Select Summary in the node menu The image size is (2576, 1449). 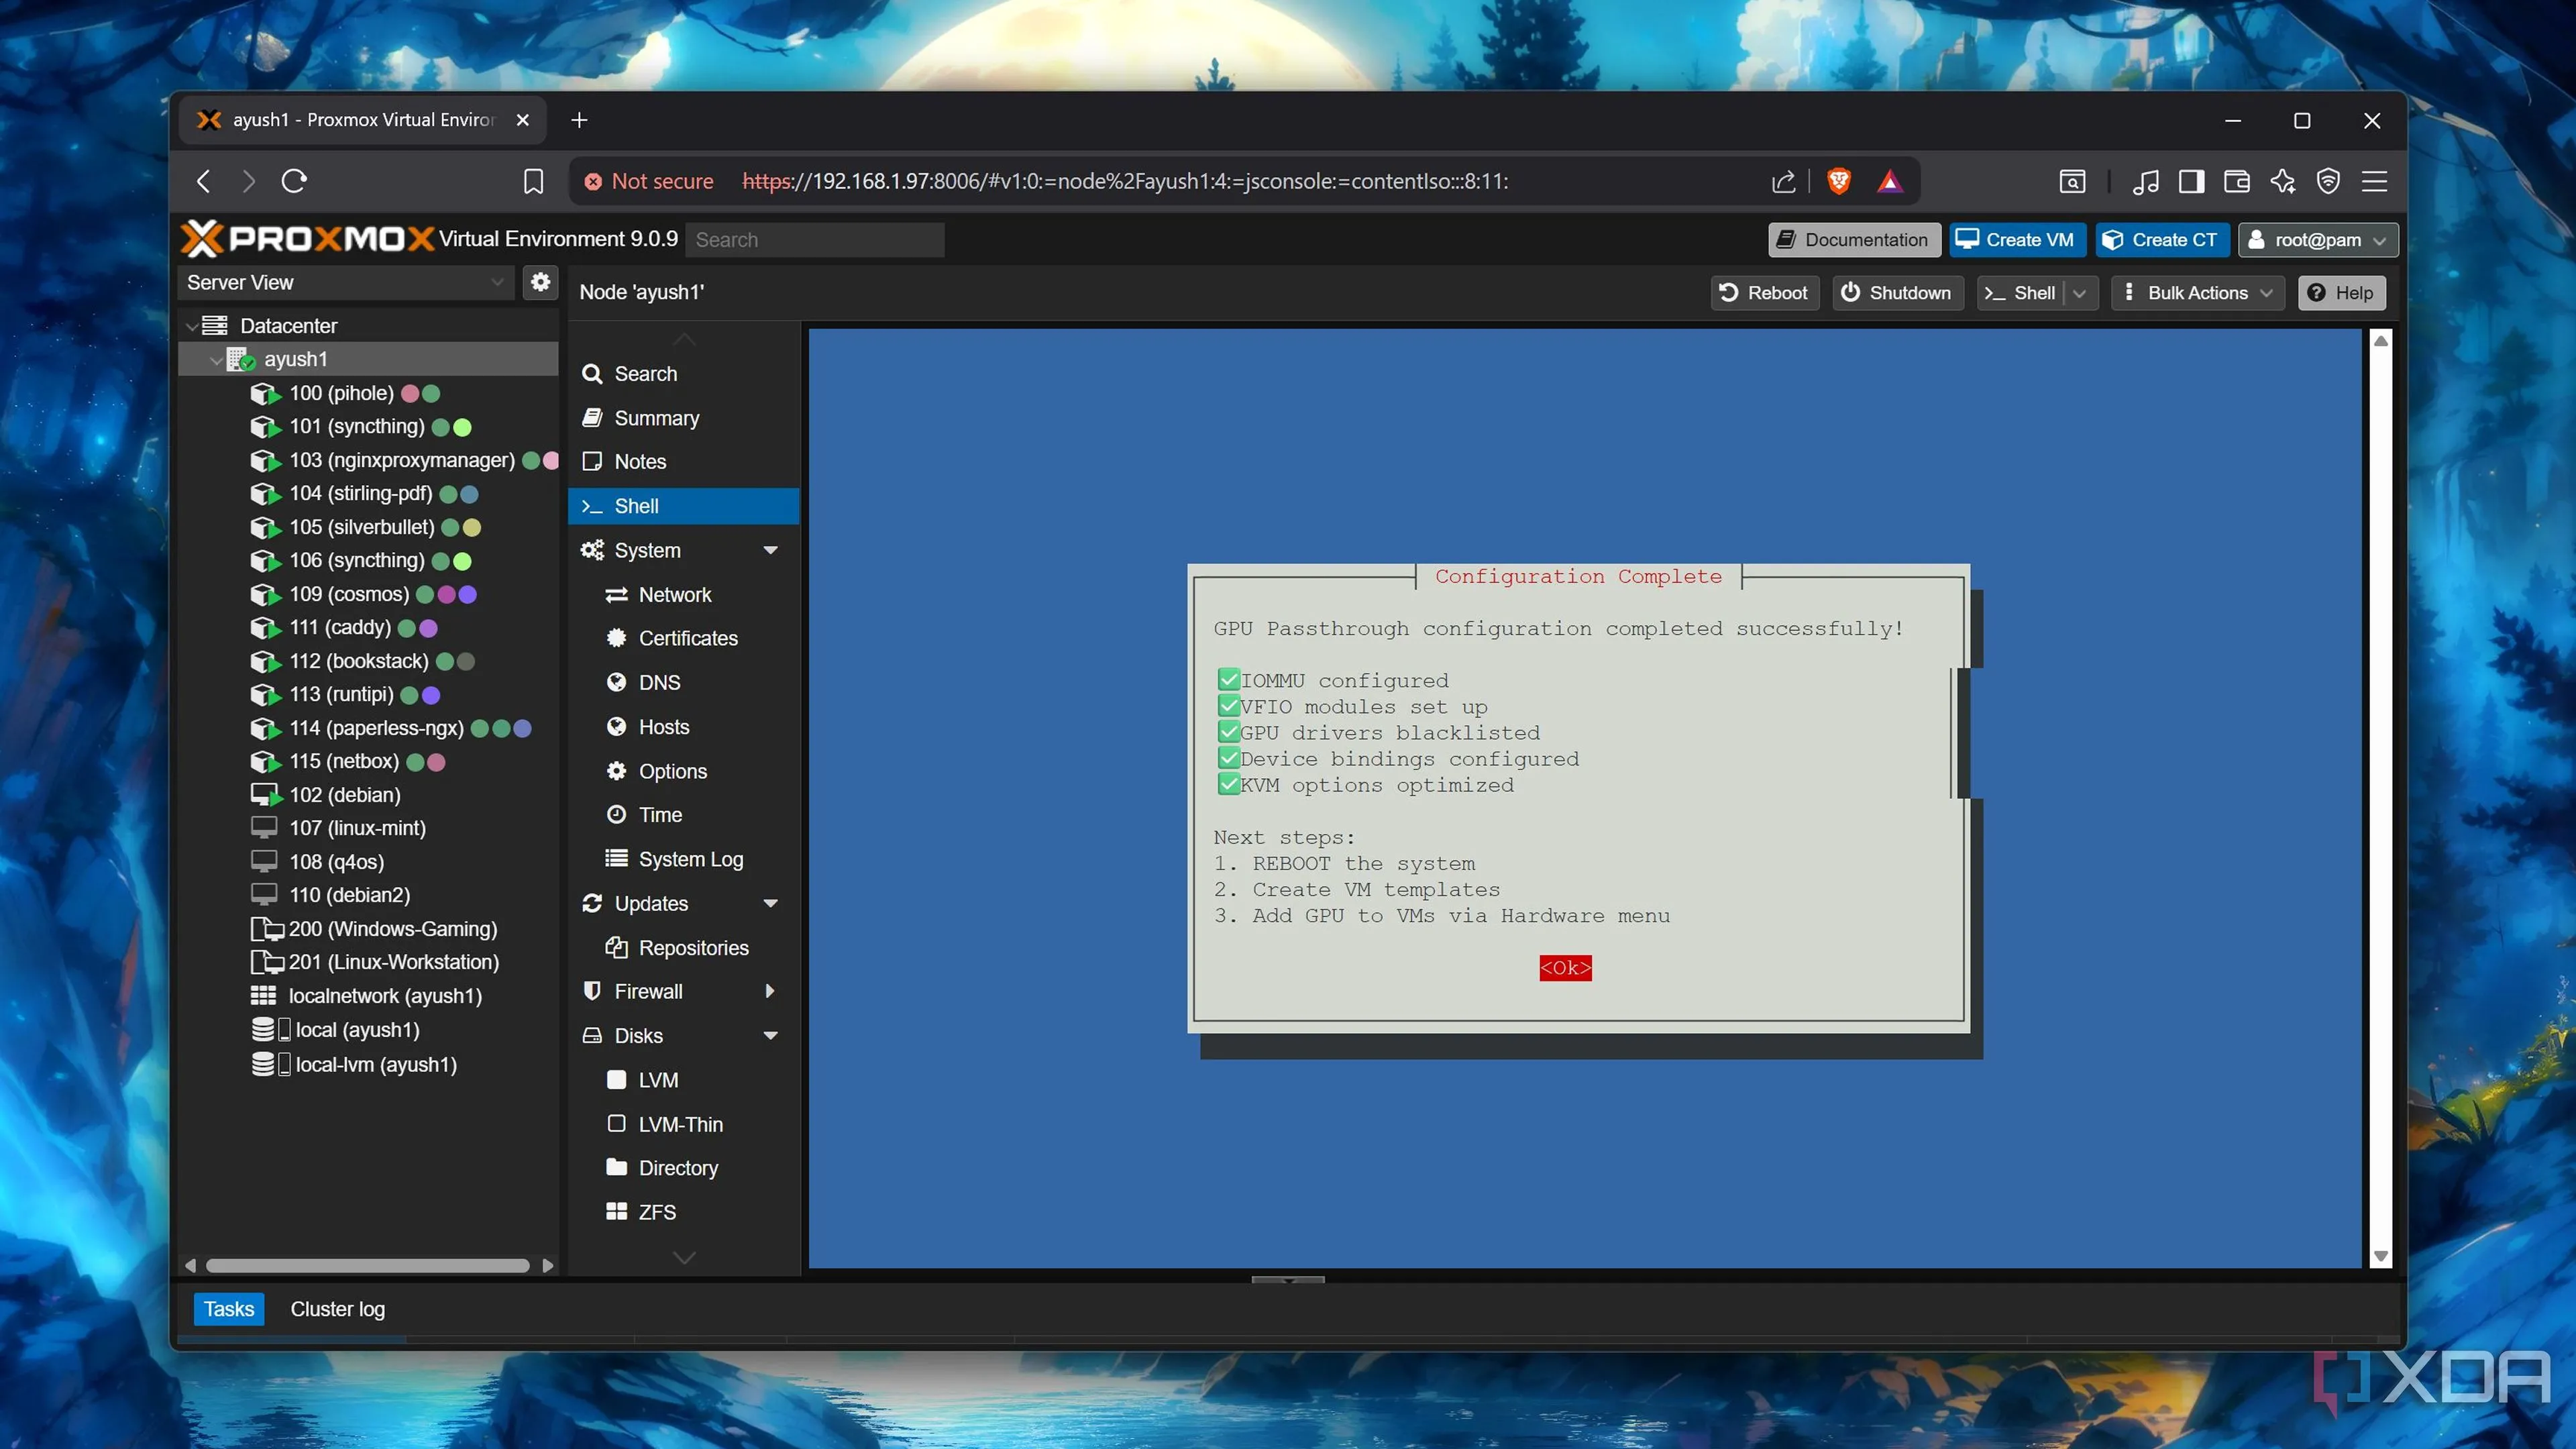pyautogui.click(x=656, y=418)
